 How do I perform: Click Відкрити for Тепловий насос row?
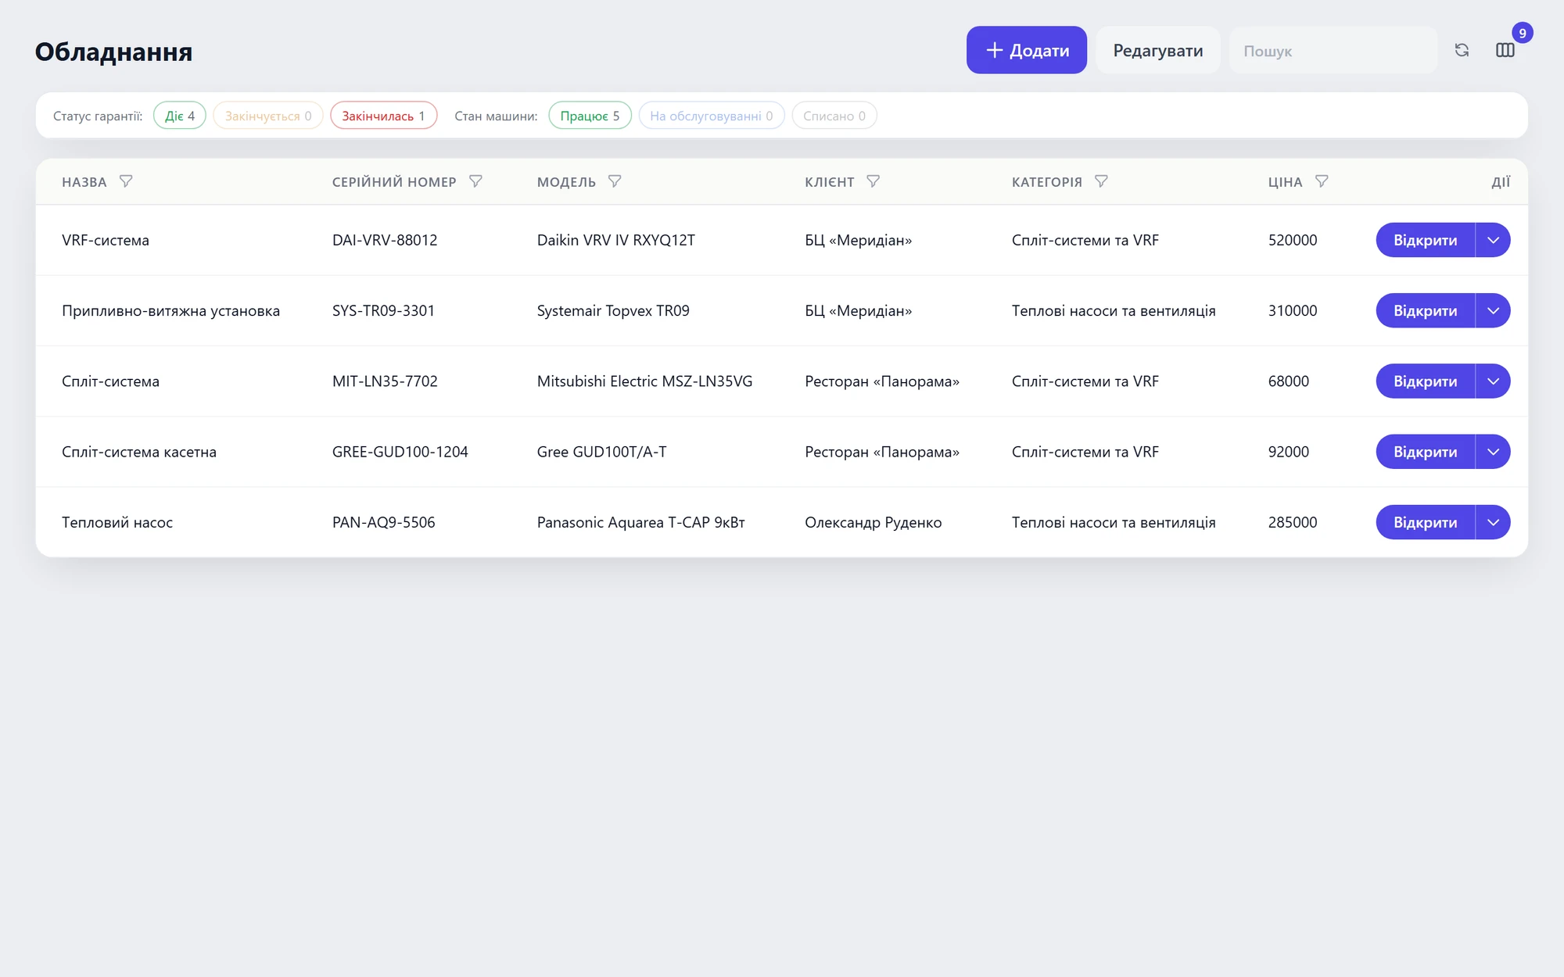click(x=1425, y=521)
